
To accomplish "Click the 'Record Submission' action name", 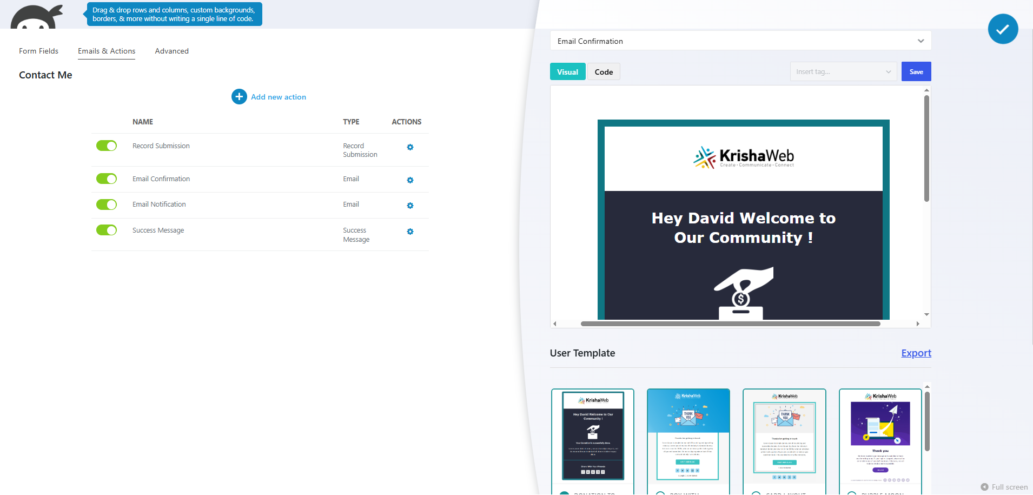I will point(161,146).
